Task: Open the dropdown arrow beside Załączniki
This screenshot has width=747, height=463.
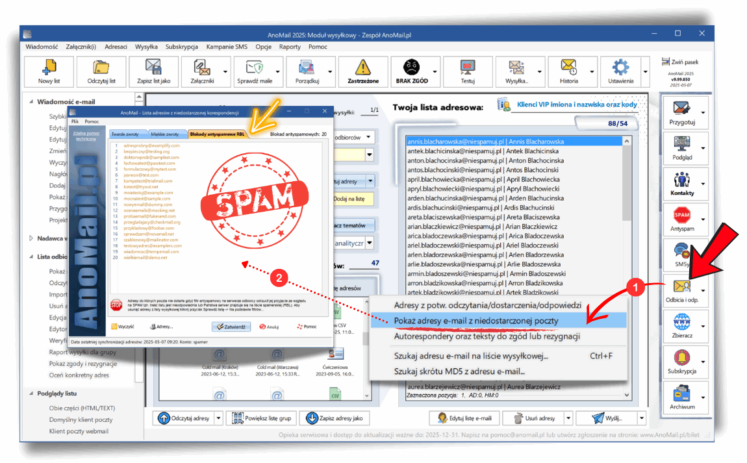Action: click(225, 72)
